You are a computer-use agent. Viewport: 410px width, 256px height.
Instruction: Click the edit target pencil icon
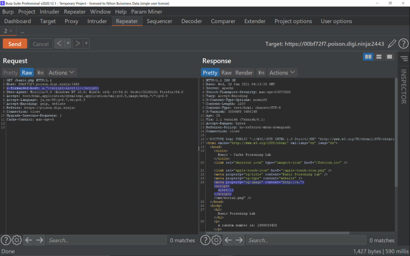tap(392, 44)
